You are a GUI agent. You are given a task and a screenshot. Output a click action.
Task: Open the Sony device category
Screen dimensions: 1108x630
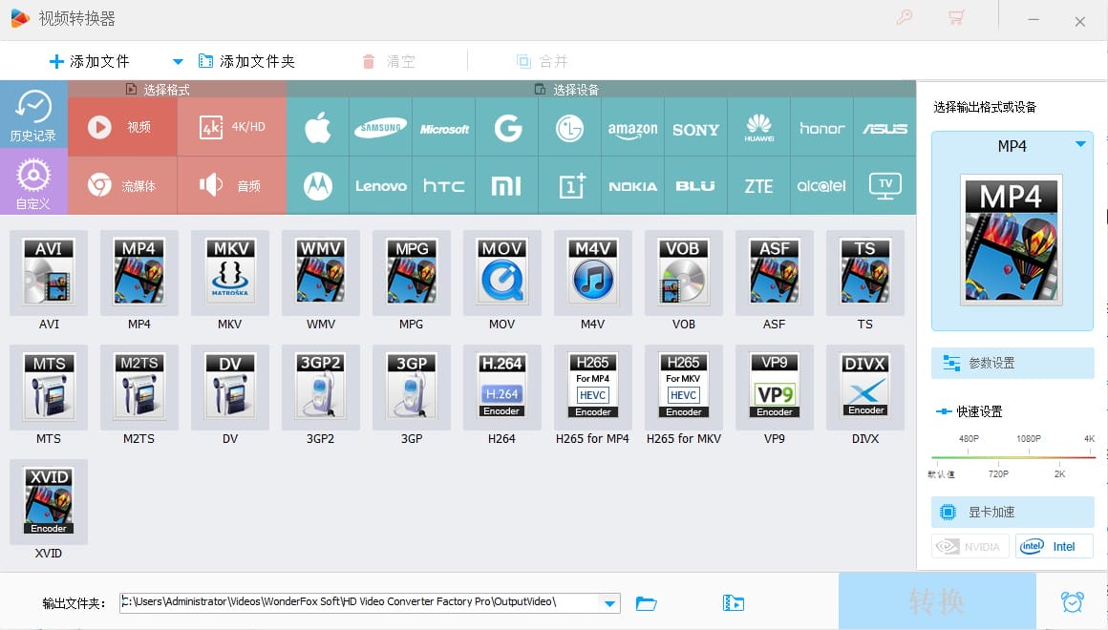click(695, 128)
